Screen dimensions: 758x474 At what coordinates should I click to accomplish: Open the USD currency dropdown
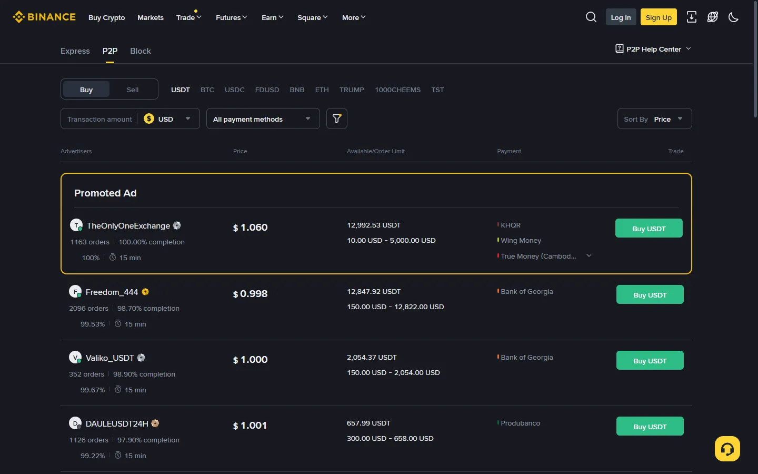coord(167,119)
